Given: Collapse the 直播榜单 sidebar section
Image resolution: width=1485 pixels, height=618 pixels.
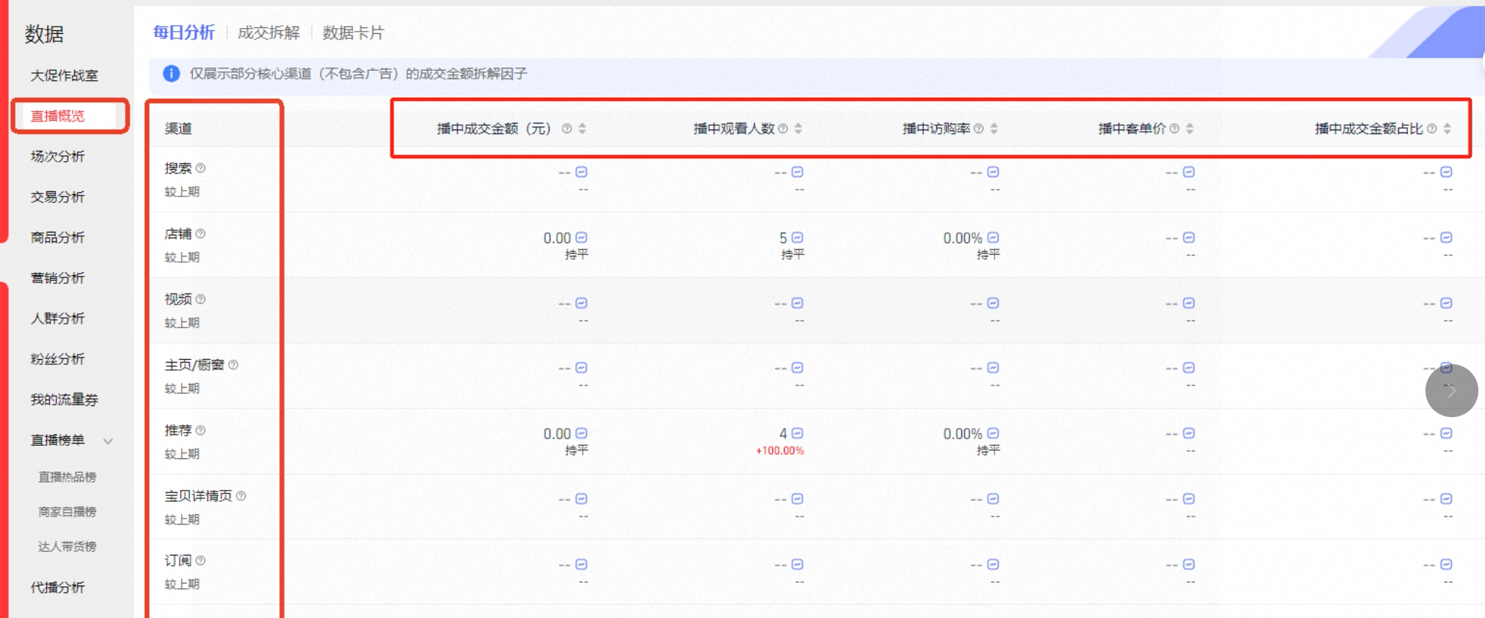Looking at the screenshot, I should pos(108,441).
